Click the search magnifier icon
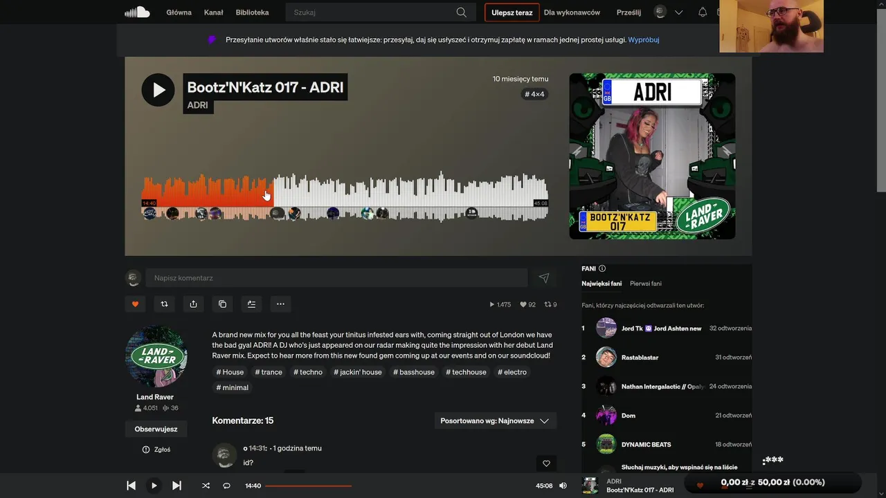The width and height of the screenshot is (886, 498). (462, 12)
